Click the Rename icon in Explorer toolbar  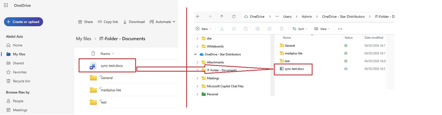tap(258, 29)
